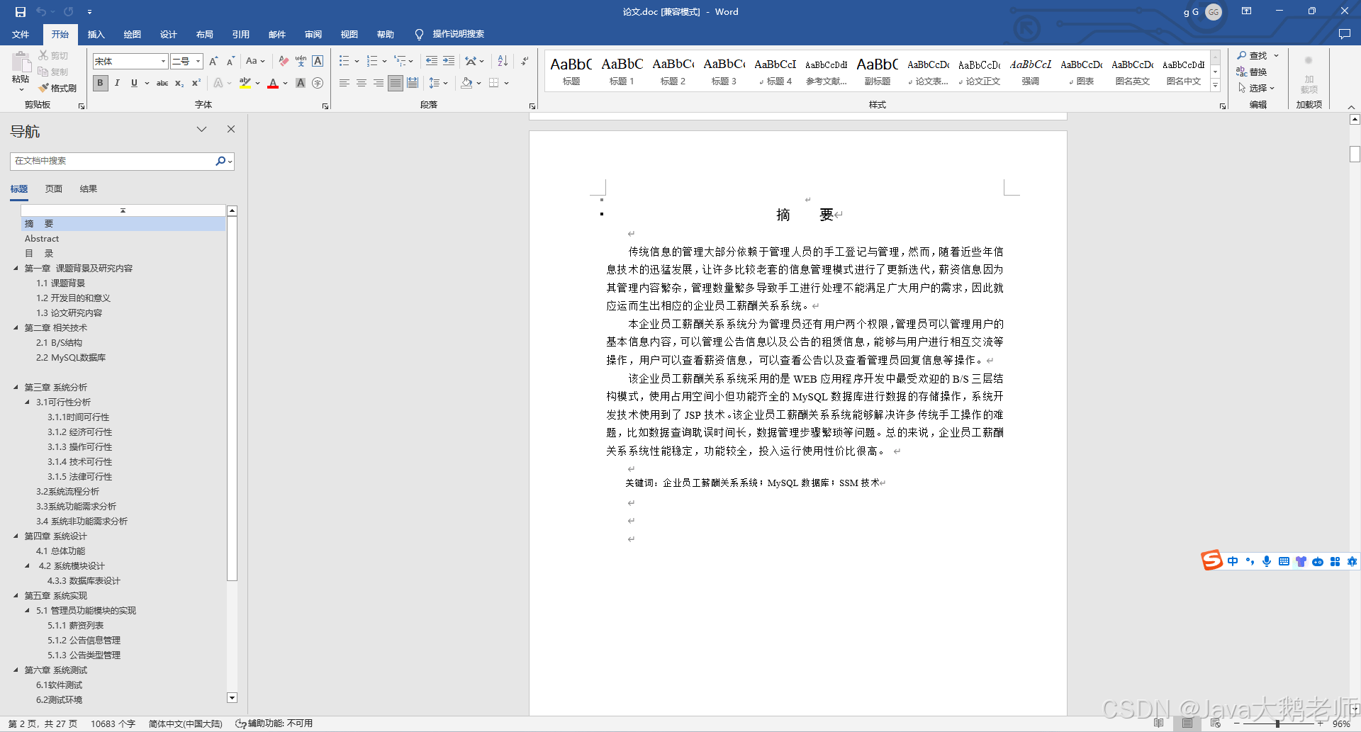The image size is (1361, 732).
Task: Switch to Read Mode via status bar icon
Action: (x=1159, y=723)
